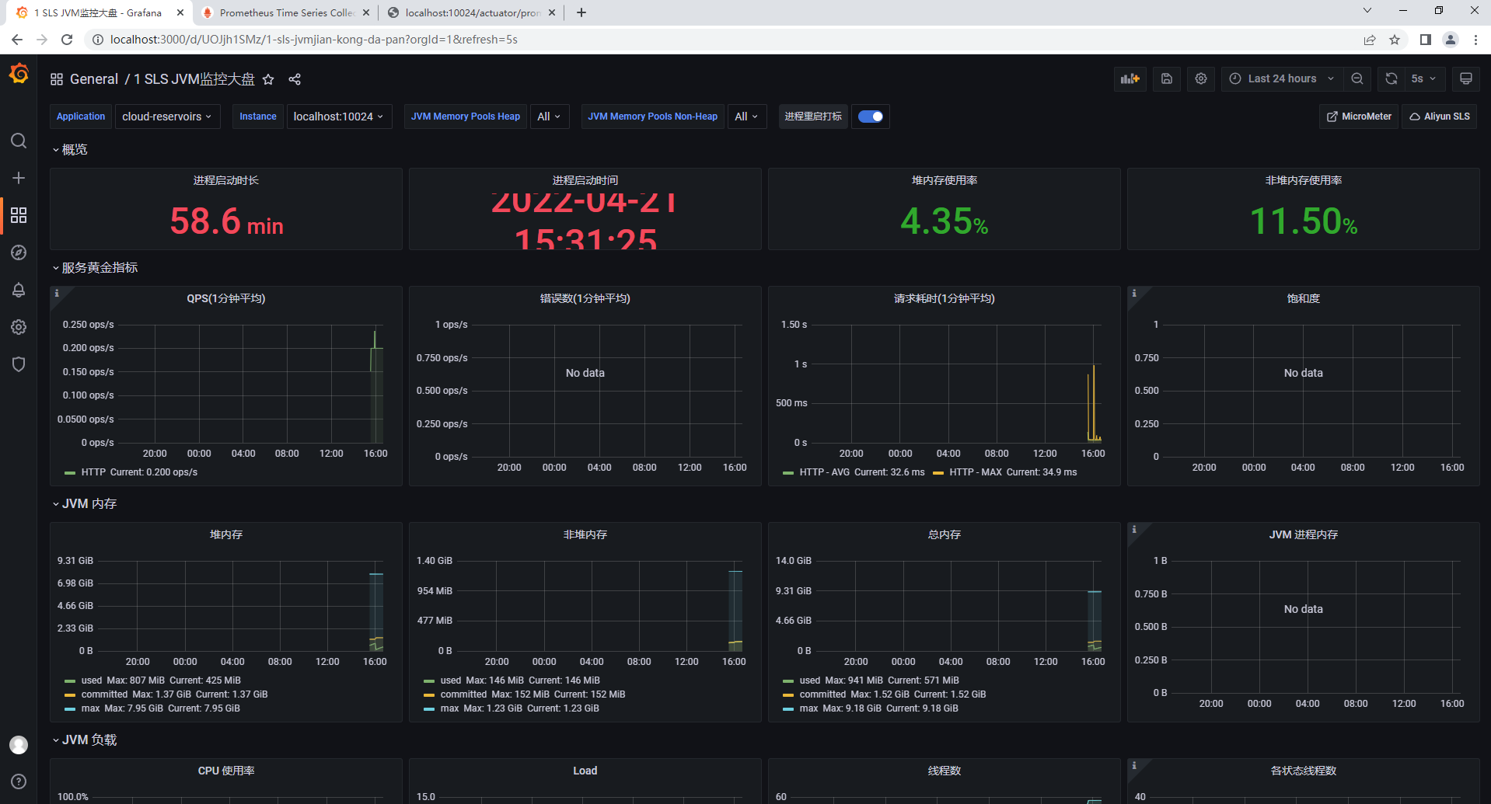Go to General folder breadcrumb
Image resolution: width=1491 pixels, height=804 pixels.
click(x=94, y=79)
